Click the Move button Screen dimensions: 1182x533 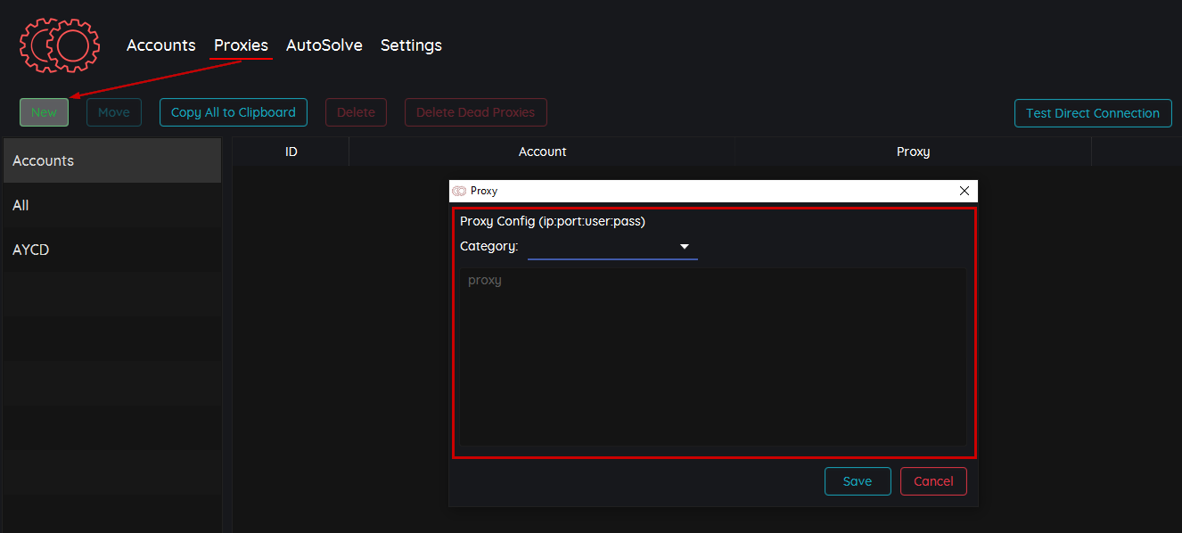(x=114, y=112)
